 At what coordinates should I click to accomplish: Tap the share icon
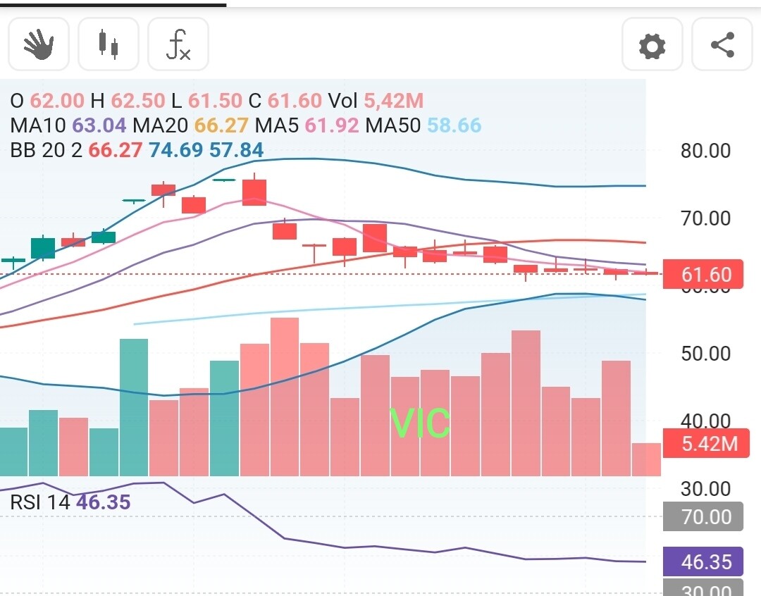tap(722, 45)
